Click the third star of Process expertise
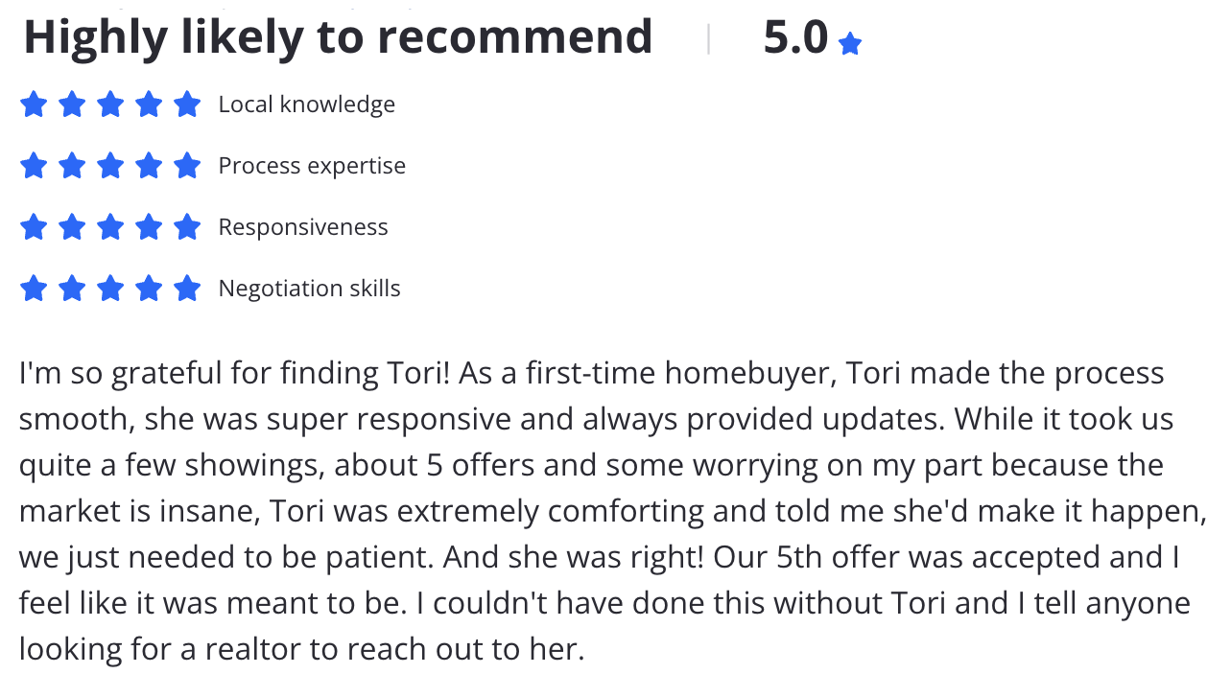This screenshot has width=1231, height=674. pos(110,165)
